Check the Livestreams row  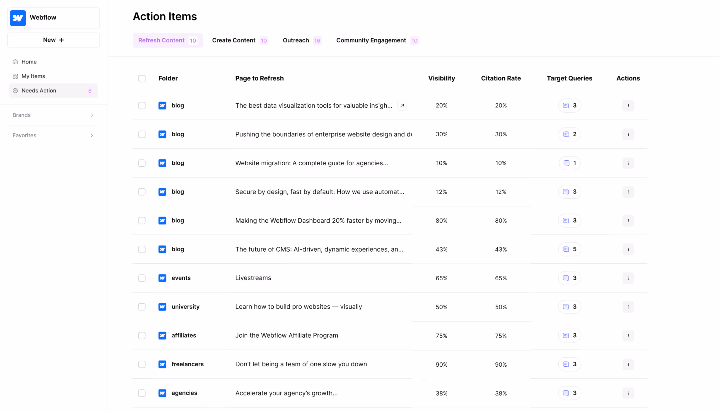tap(142, 278)
